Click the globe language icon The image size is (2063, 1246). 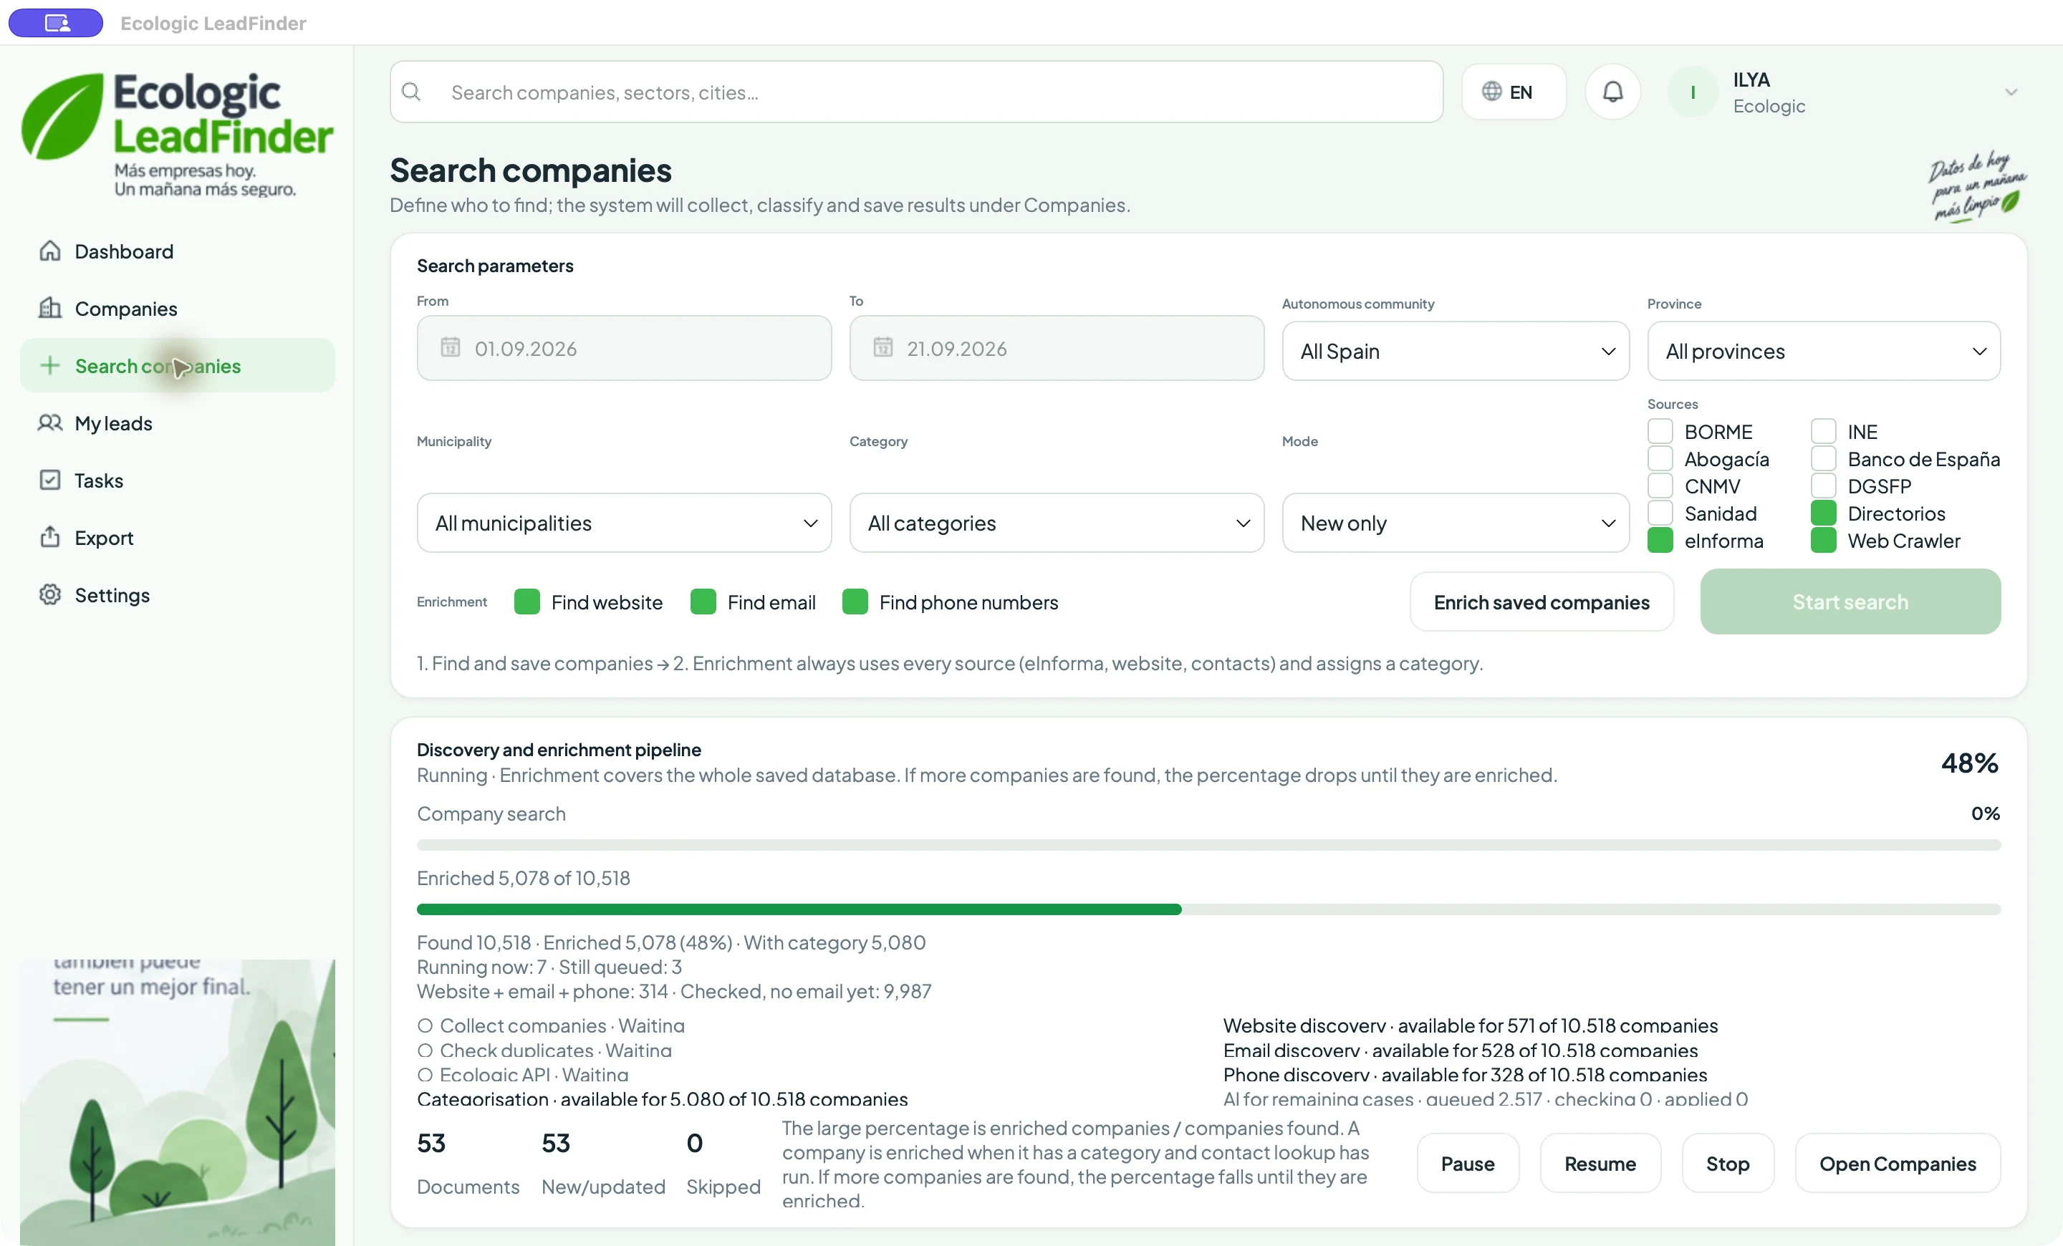coord(1491,91)
